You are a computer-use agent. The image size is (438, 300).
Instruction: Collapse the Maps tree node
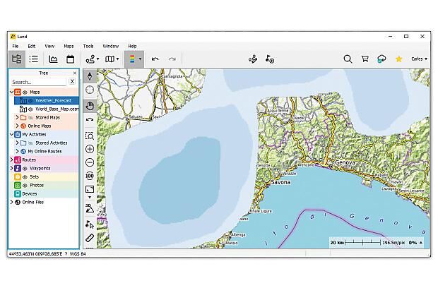click(12, 92)
